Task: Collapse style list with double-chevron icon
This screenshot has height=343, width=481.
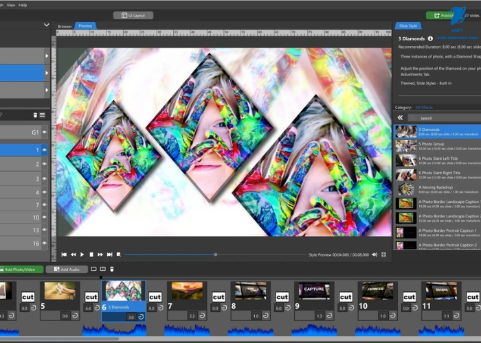Action: point(400,117)
